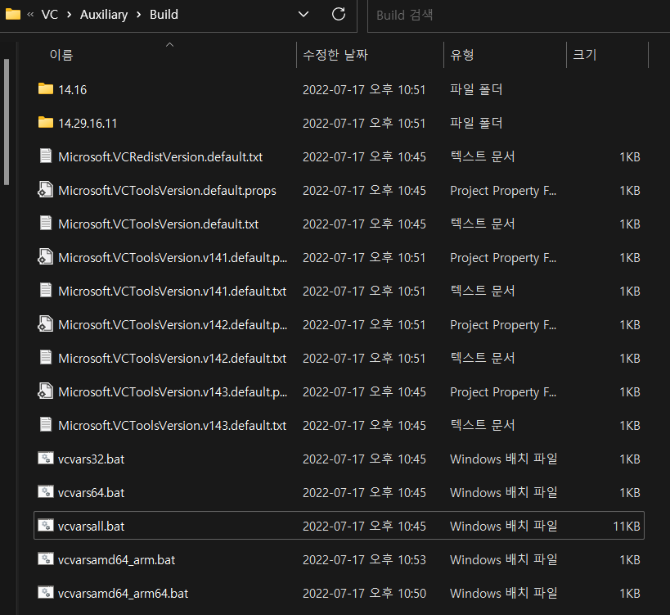
Task: Sort files by the 크기 column header
Action: point(585,55)
